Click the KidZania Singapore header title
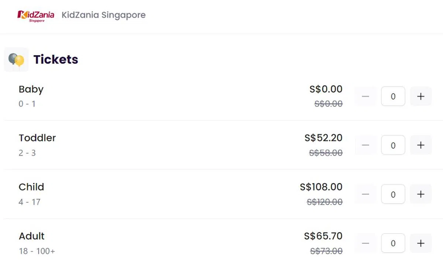 (103, 15)
